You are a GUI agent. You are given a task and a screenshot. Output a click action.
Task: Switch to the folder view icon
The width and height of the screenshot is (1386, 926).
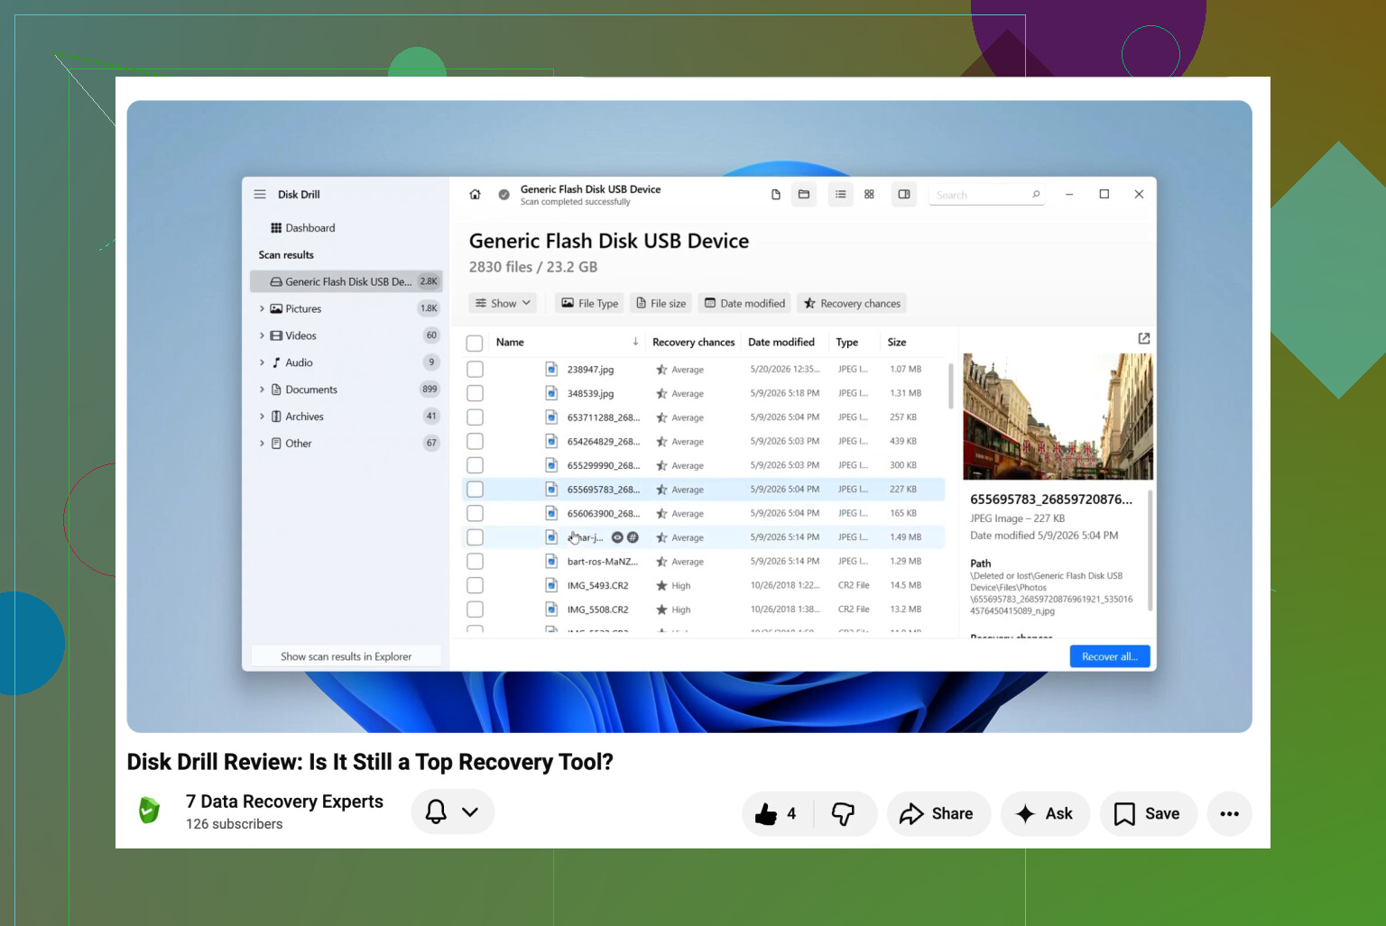804,195
